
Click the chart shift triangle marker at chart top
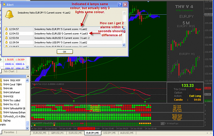(148, 1)
